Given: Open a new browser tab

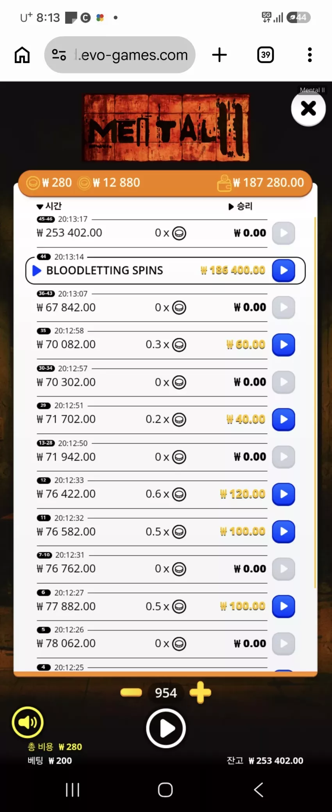Looking at the screenshot, I should tap(220, 55).
